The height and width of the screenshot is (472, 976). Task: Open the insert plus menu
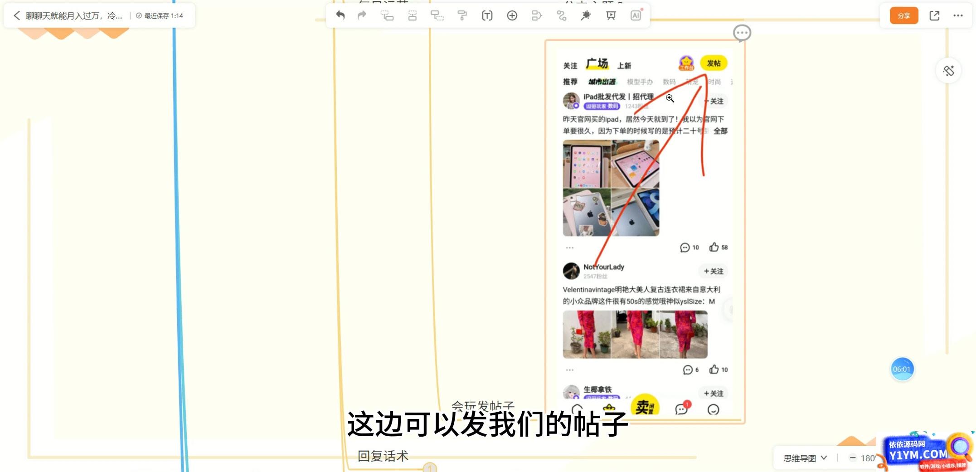[x=512, y=16]
